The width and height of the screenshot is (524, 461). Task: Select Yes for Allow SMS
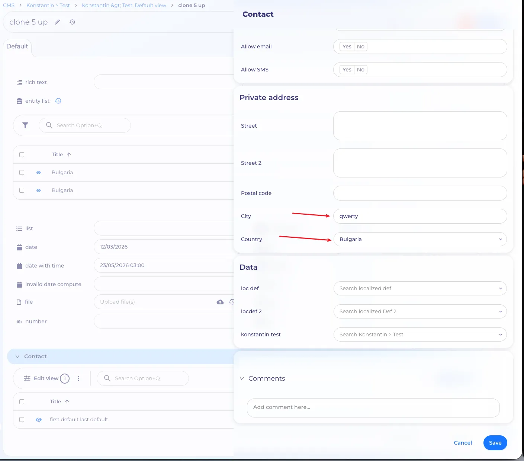pyautogui.click(x=347, y=70)
